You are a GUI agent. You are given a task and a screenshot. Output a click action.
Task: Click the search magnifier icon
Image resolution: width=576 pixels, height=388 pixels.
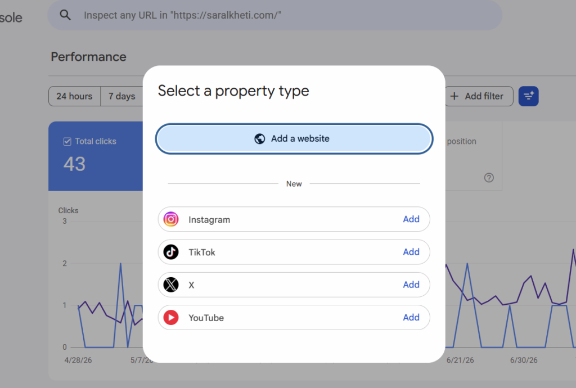point(65,15)
